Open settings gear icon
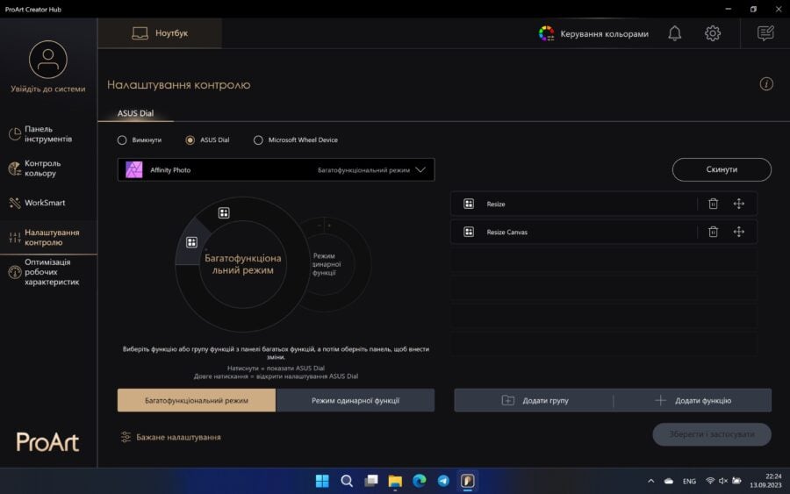The width and height of the screenshot is (790, 494). (713, 33)
